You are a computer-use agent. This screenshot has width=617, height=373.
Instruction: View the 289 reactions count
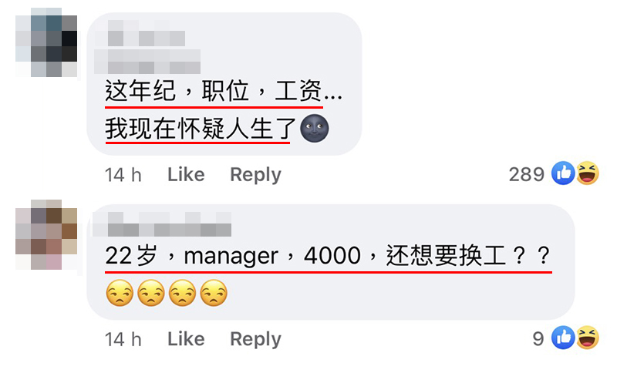(x=527, y=174)
